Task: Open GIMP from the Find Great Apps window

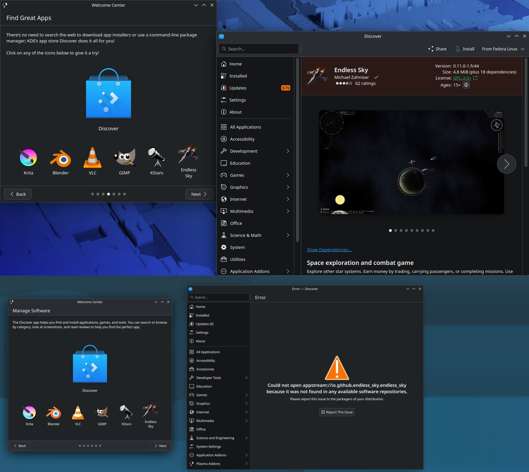Action: click(125, 157)
